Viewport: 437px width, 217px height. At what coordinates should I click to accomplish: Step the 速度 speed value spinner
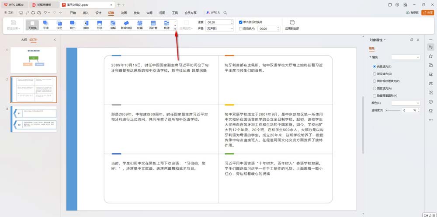[x=232, y=22]
